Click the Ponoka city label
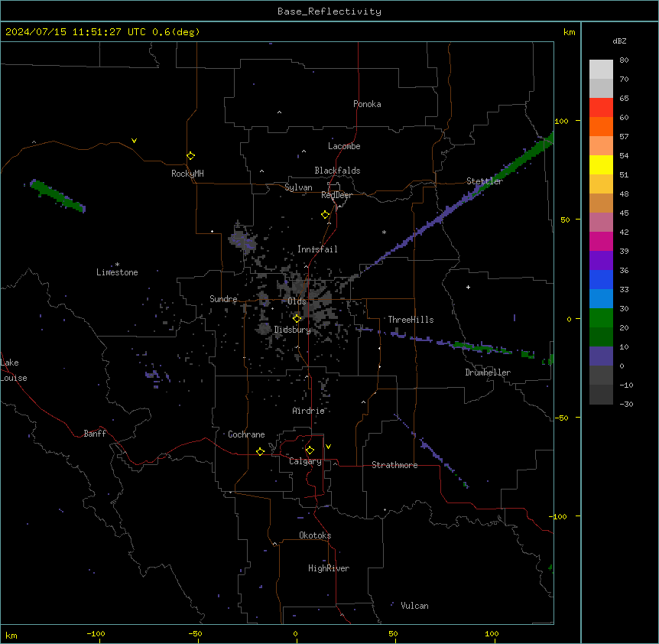The image size is (659, 644). pyautogui.click(x=367, y=104)
